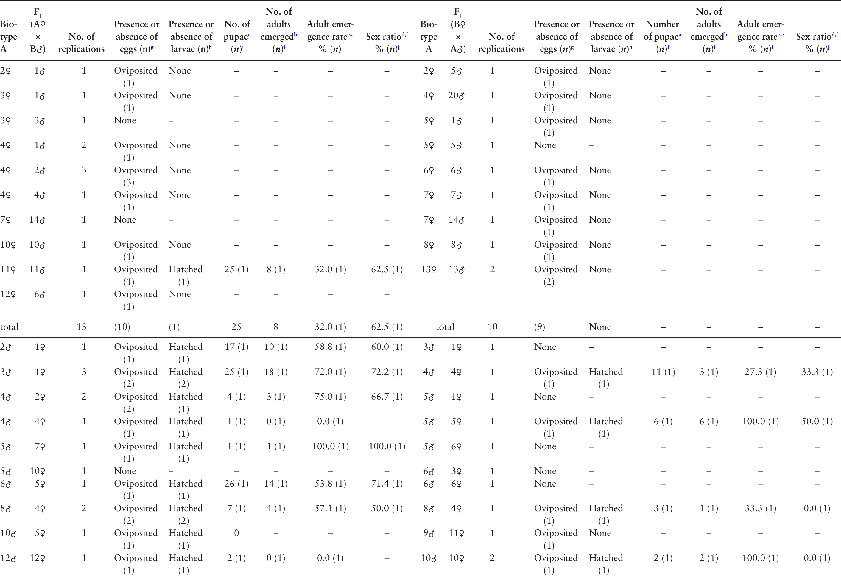Click the '13♂' cell
The image size is (841, 581).
coord(456,270)
